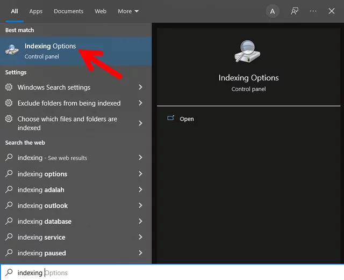
Task: Click the large Indexing Options icon in preview pane
Action: 247,51
